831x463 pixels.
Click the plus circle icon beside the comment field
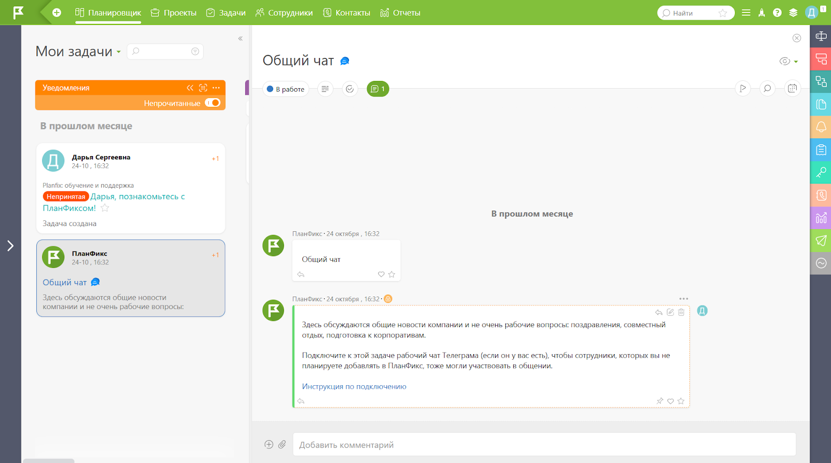[x=269, y=444]
